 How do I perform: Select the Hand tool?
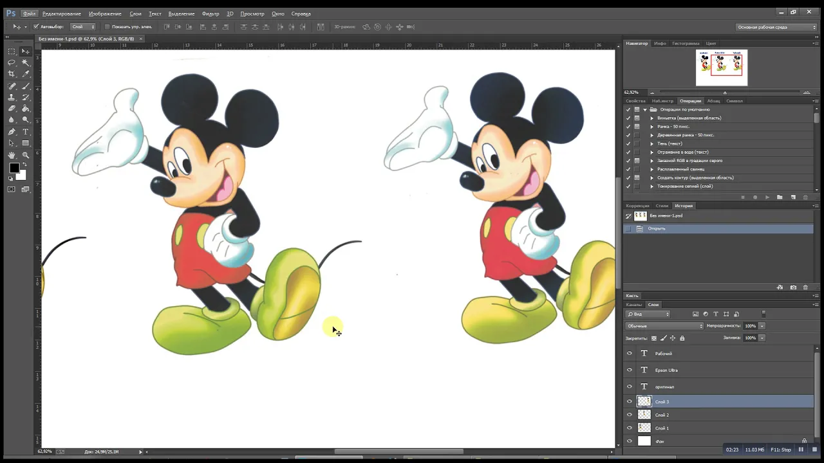[12, 155]
